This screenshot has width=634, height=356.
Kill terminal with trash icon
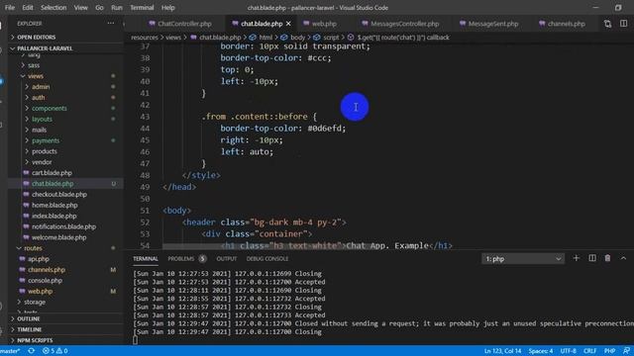pyautogui.click(x=607, y=258)
